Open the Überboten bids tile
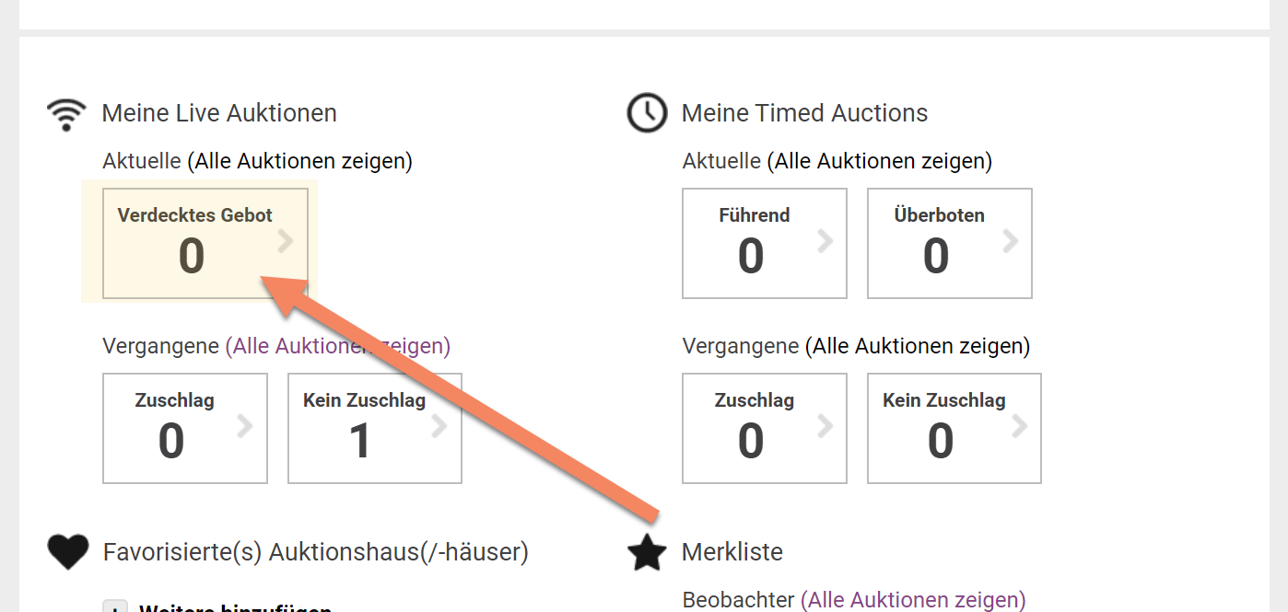This screenshot has width=1288, height=612. [x=950, y=244]
